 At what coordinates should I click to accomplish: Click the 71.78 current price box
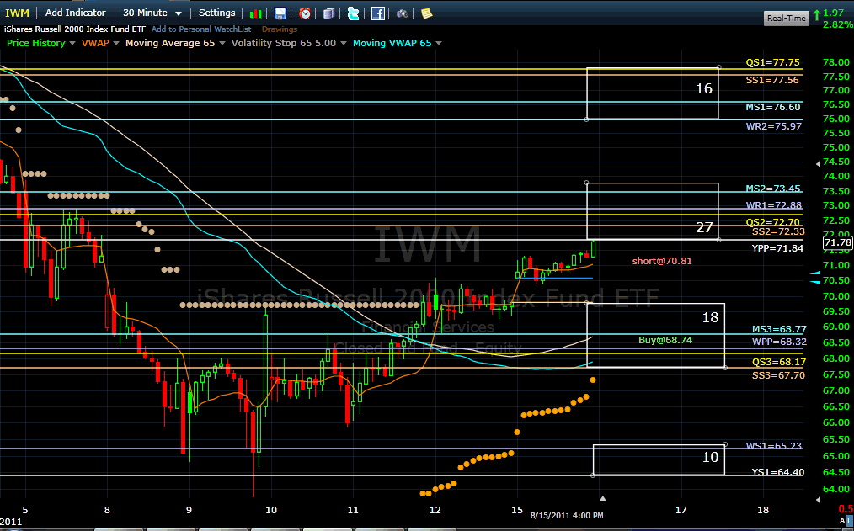pos(838,242)
